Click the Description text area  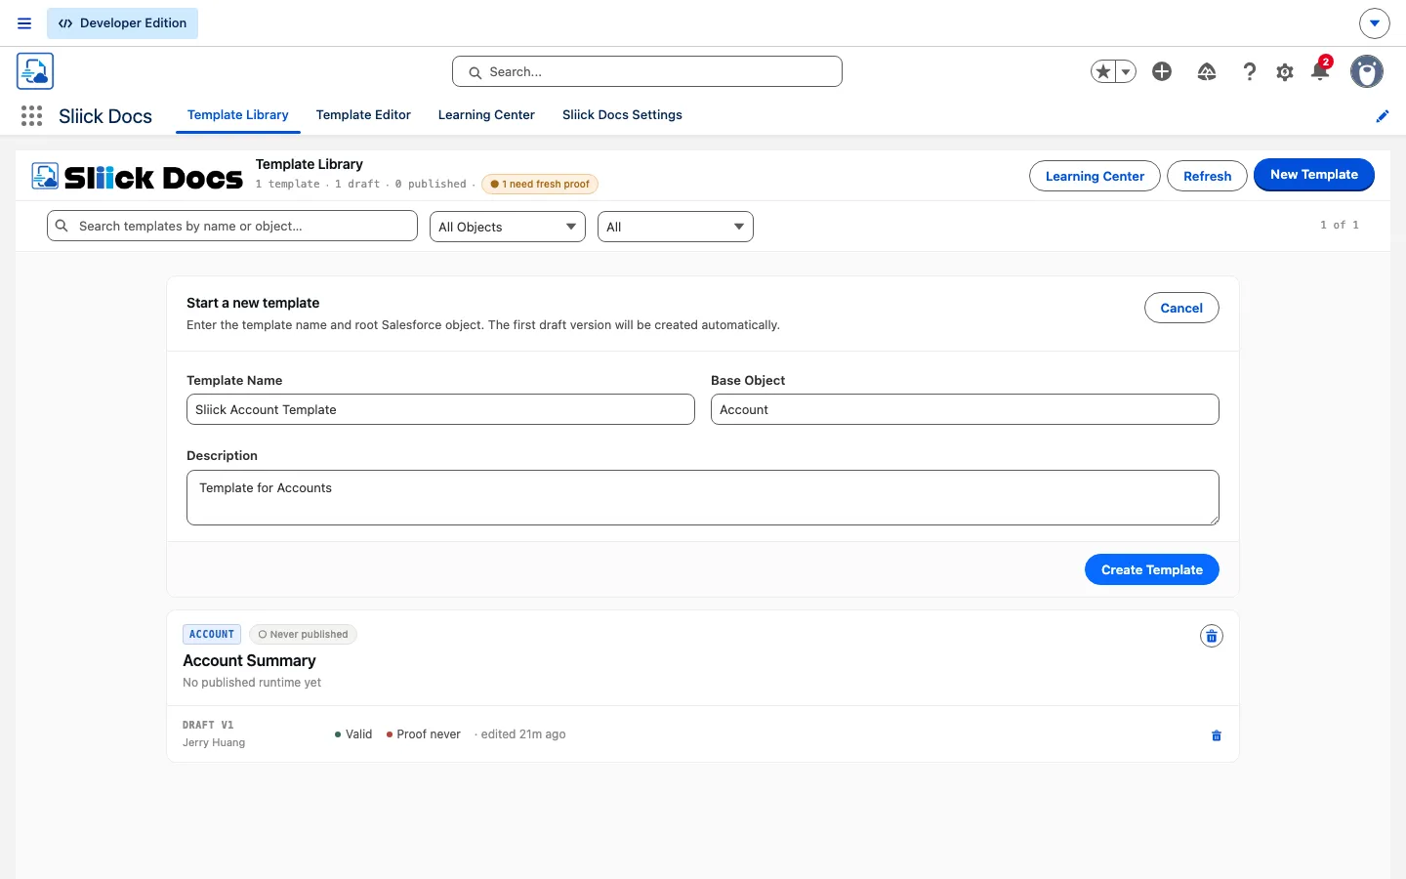tap(703, 497)
